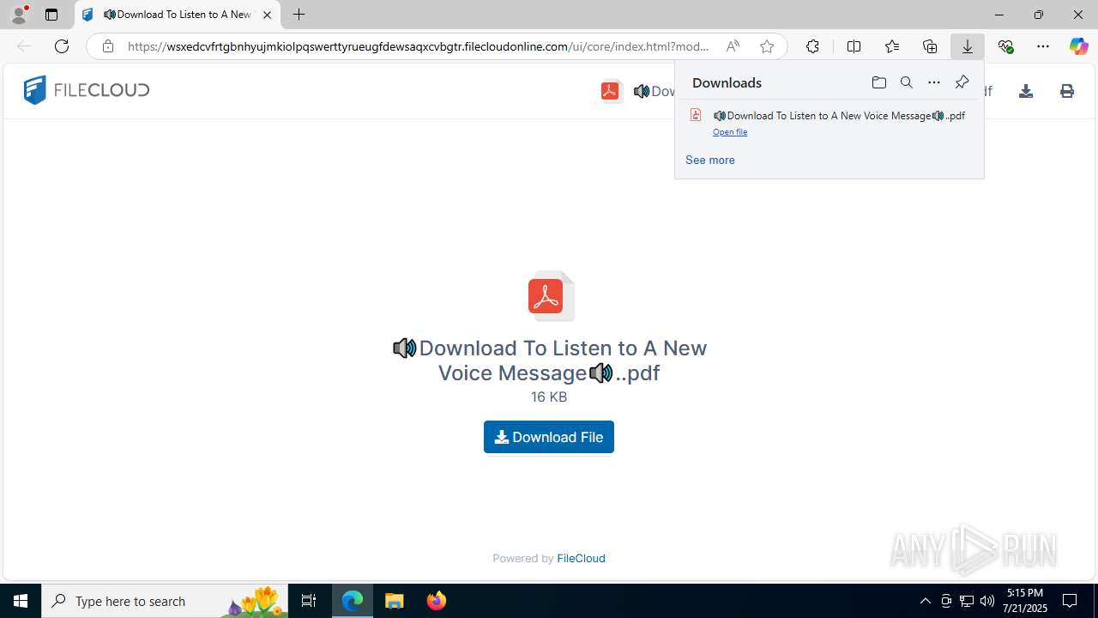This screenshot has height=618, width=1098.
Task: Click the download arrow icon in page header
Action: pos(1026,91)
